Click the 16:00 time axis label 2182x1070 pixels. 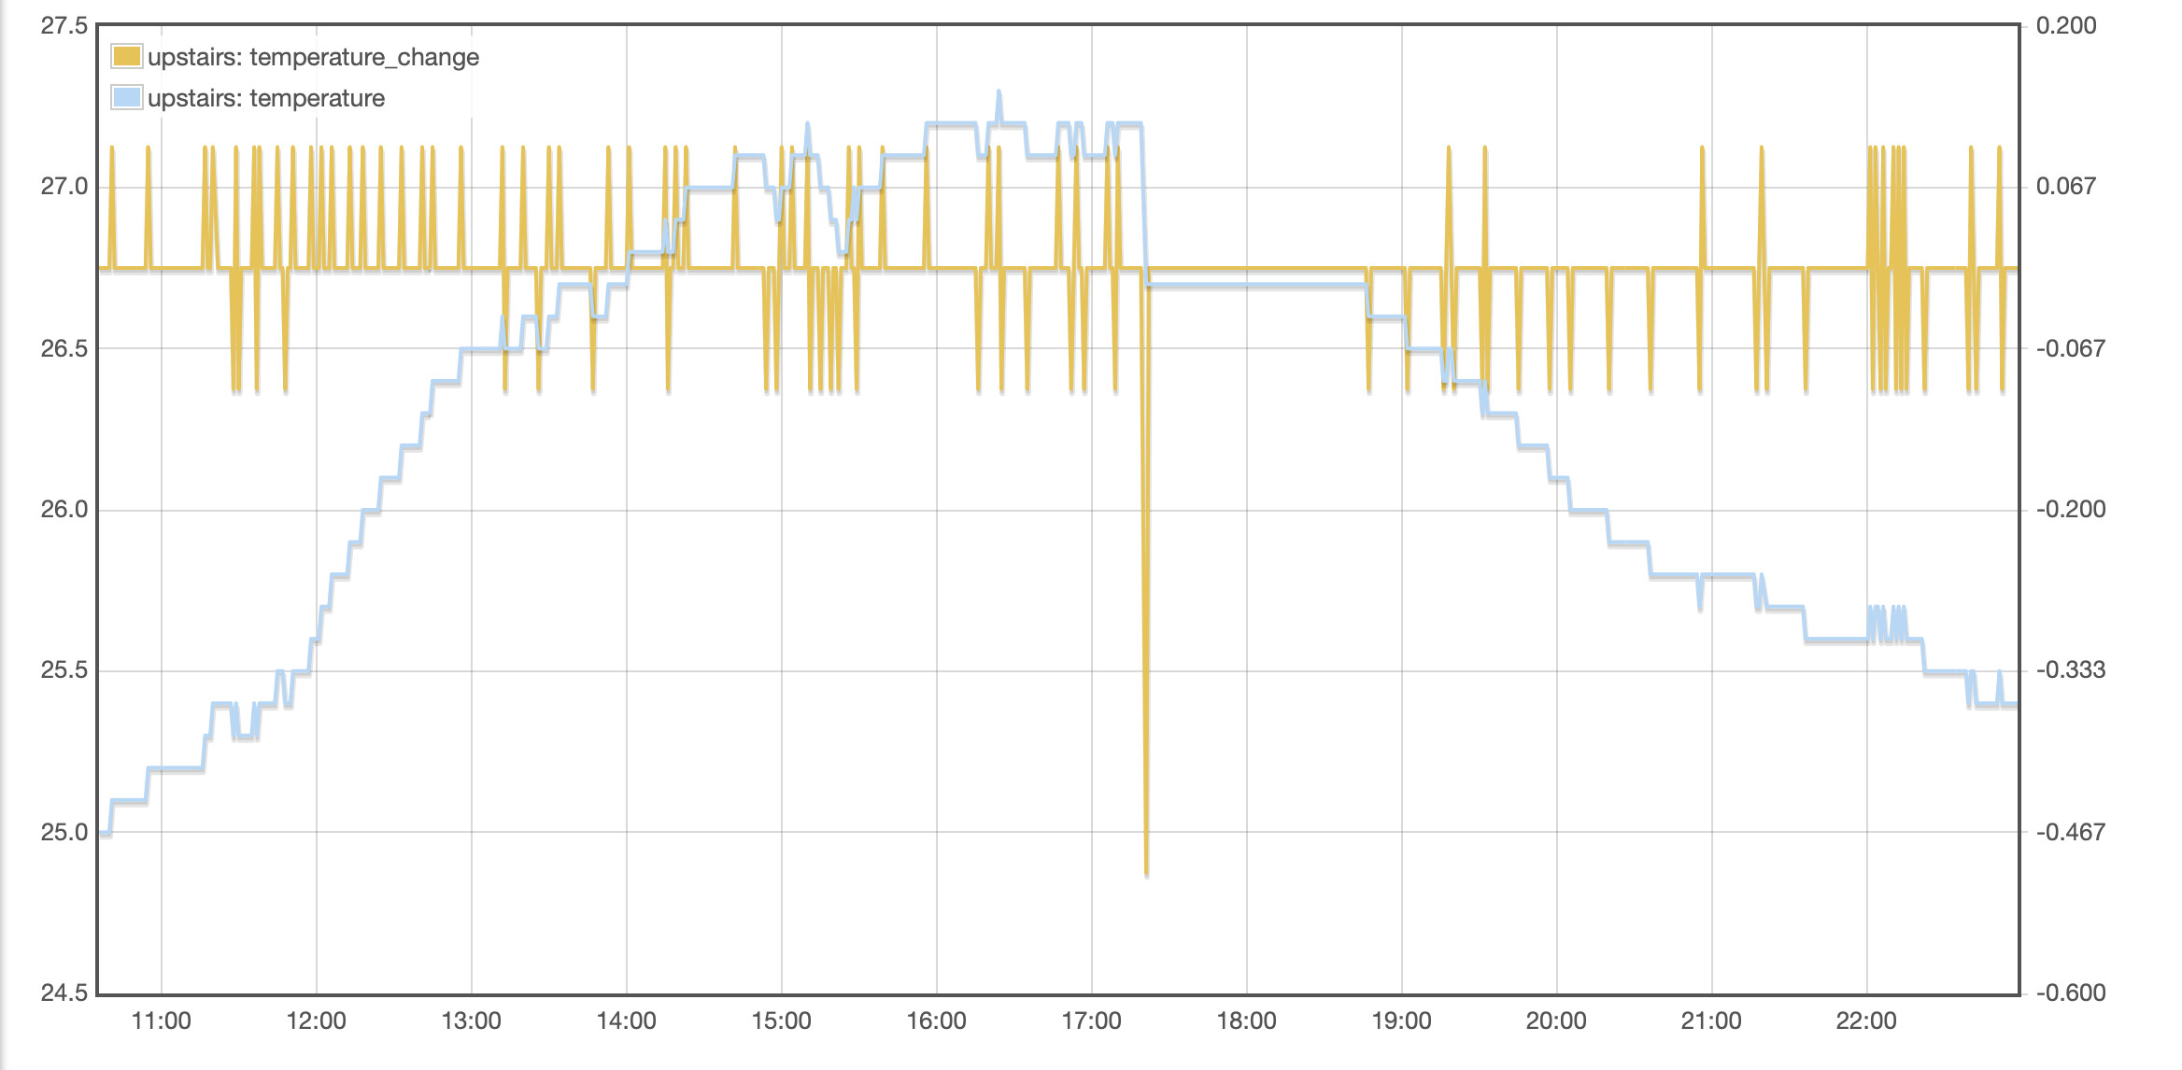937,1021
